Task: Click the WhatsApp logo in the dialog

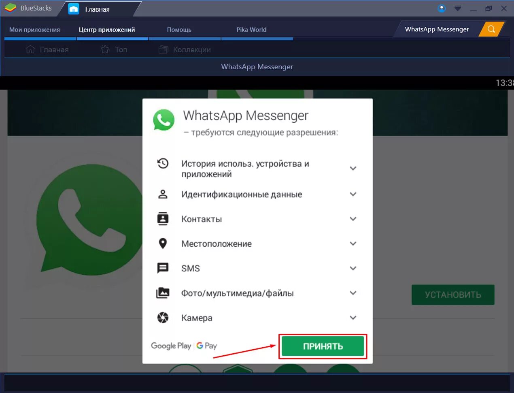Action: click(164, 120)
